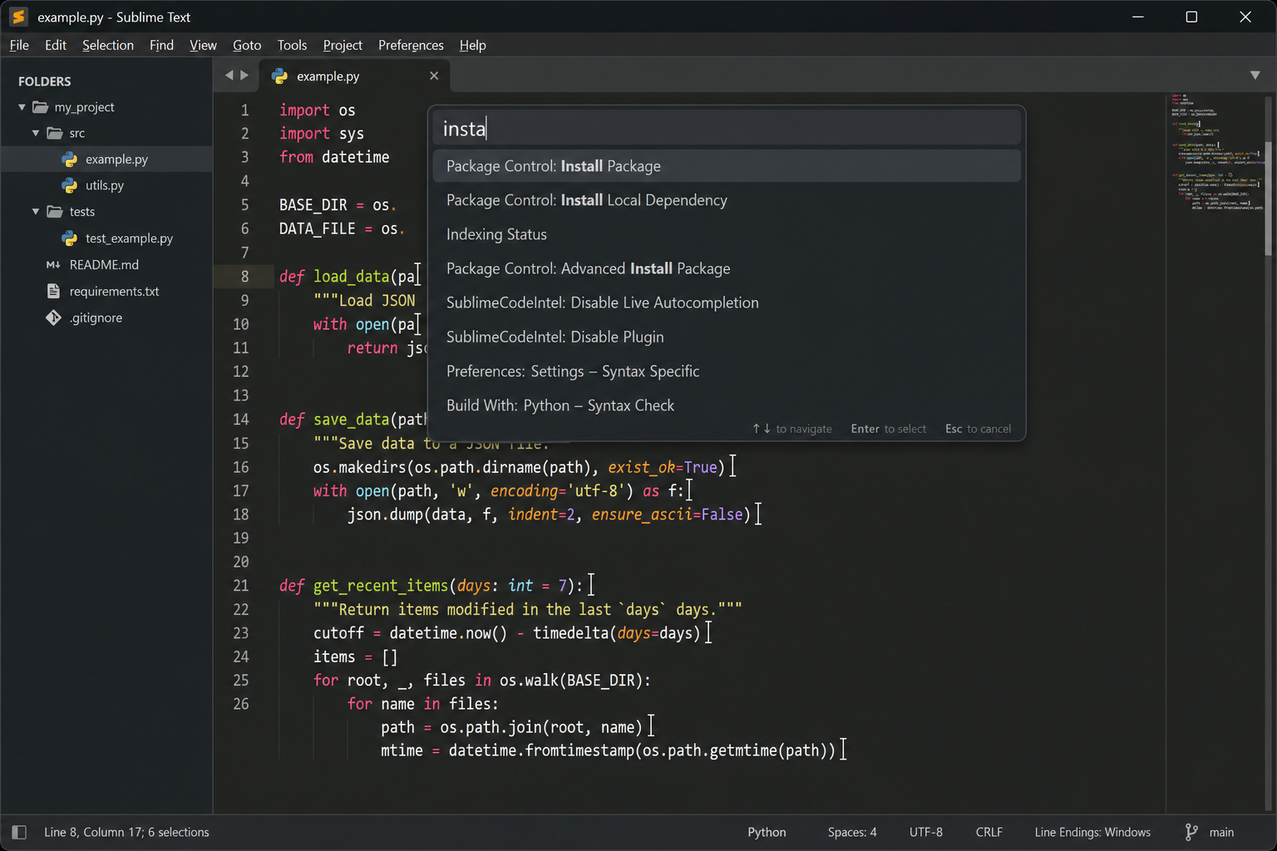Open the Selection menu
Viewport: 1277px width, 851px height.
[x=108, y=45]
